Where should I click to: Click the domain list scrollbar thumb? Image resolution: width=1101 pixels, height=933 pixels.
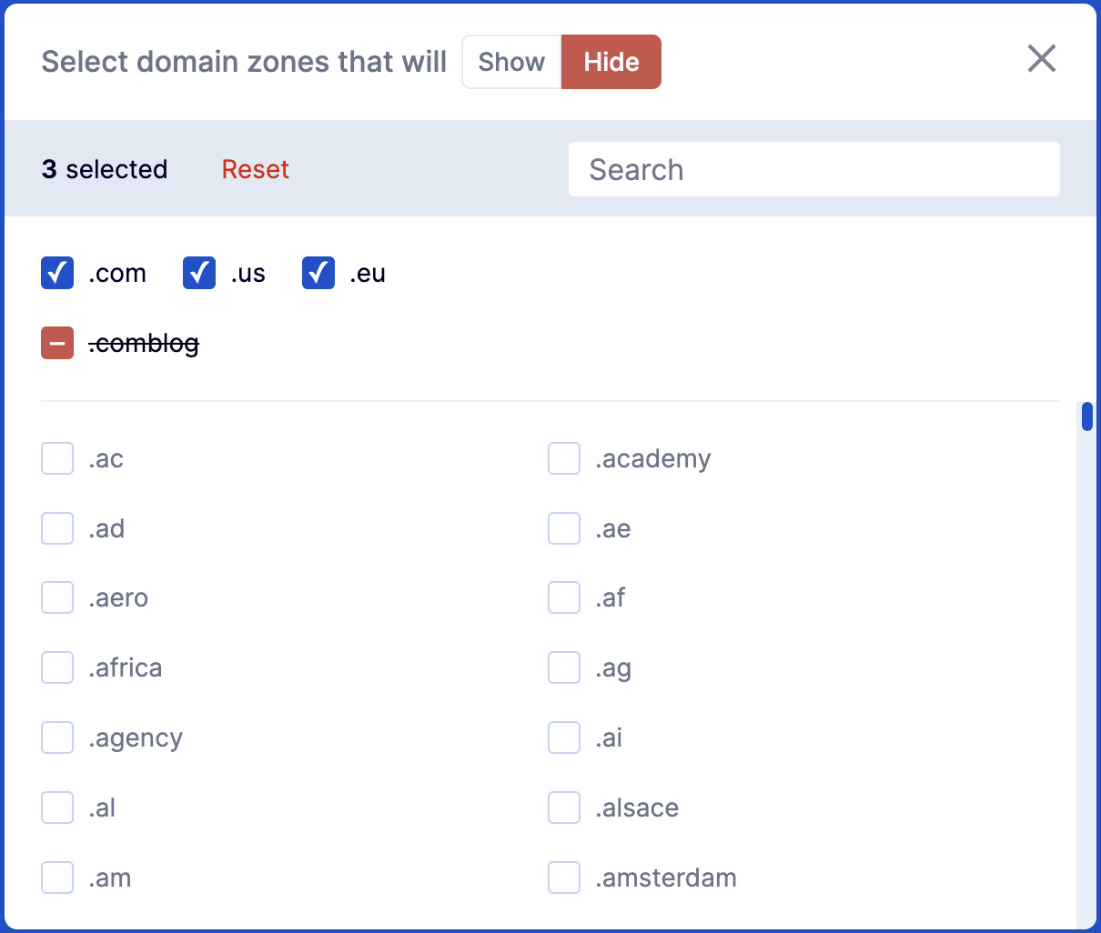pyautogui.click(x=1086, y=416)
